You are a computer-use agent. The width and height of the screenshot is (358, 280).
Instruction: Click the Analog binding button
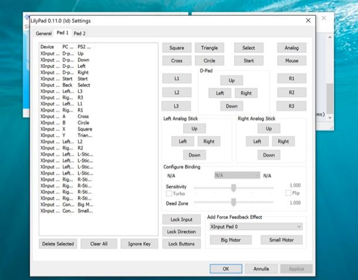[292, 48]
